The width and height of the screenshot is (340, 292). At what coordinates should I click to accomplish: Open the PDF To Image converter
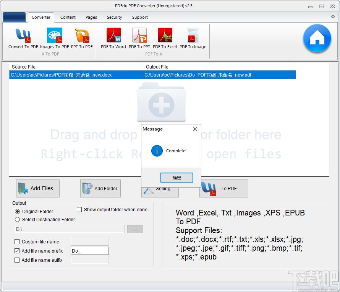pos(193,38)
